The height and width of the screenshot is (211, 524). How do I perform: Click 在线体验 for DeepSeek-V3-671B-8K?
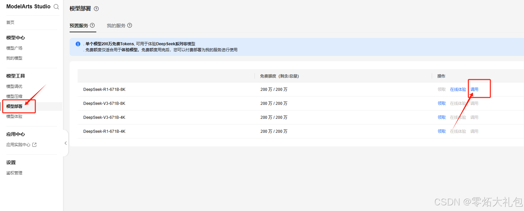pyautogui.click(x=458, y=104)
